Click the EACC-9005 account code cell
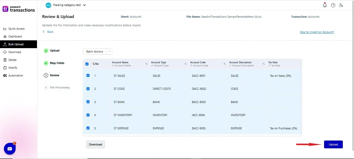This screenshot has height=159, width=354. [x=199, y=128]
